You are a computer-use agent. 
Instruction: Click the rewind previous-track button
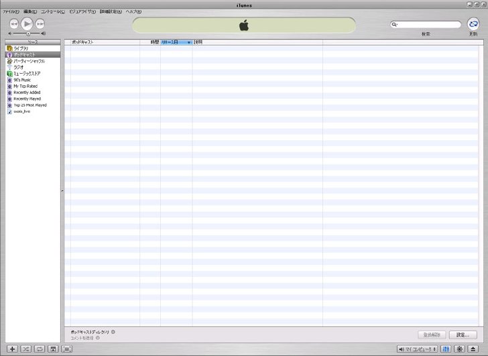coord(14,23)
